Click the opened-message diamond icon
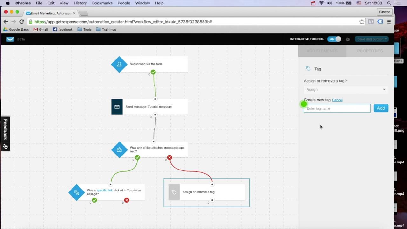Screen dimensions: 407x229 tap(119, 149)
